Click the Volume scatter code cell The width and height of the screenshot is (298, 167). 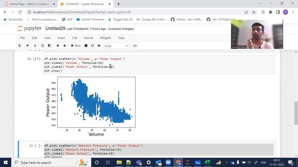click(x=159, y=65)
